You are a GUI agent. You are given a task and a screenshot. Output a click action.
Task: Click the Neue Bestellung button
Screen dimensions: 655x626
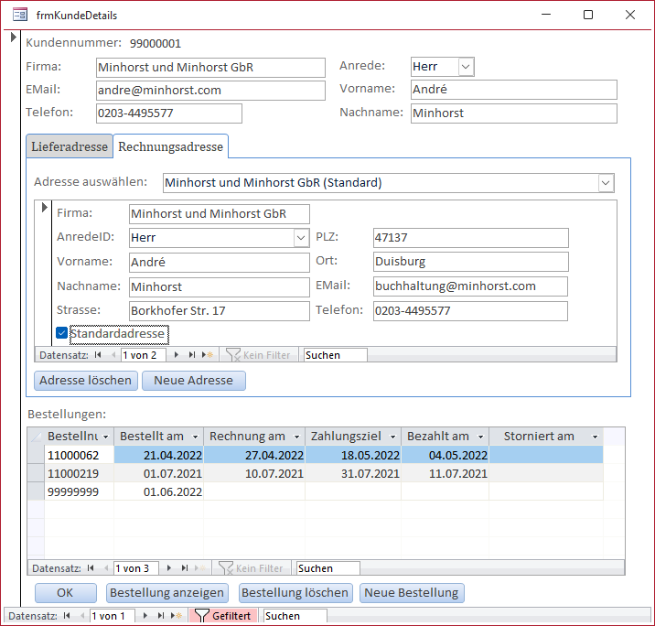412,593
